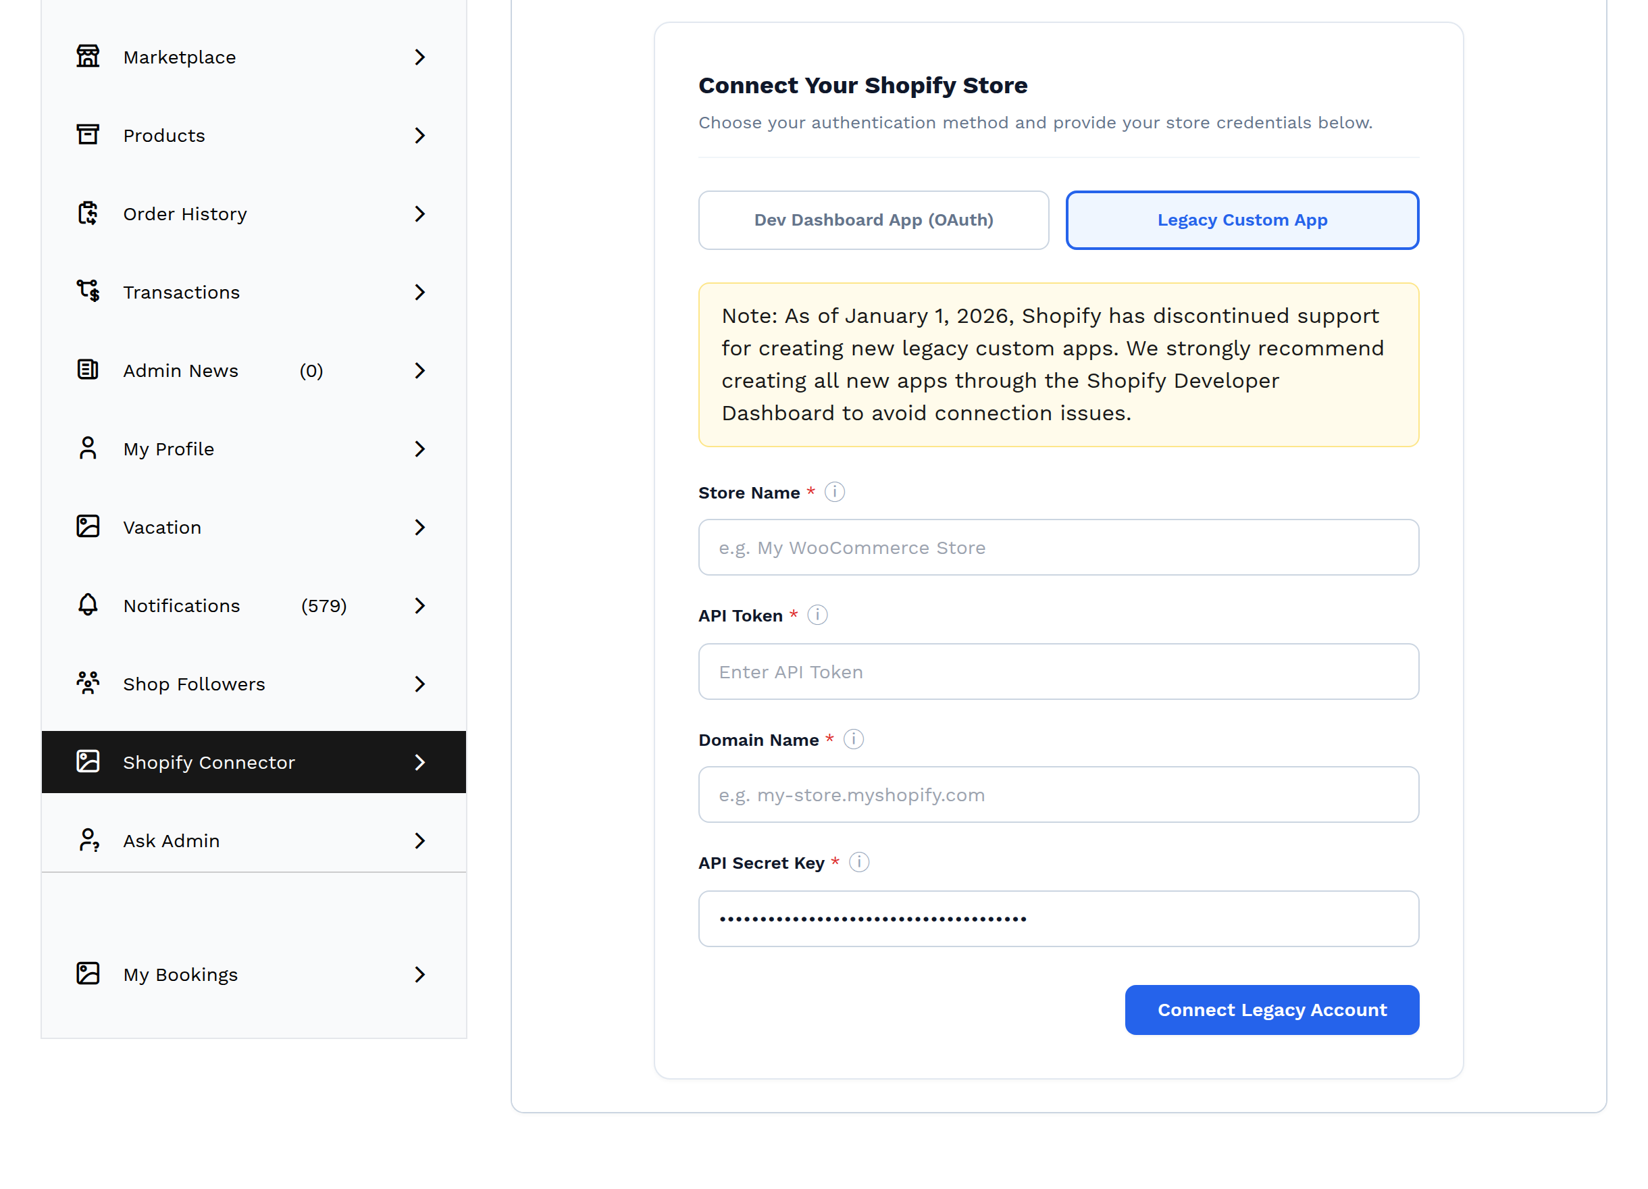
Task: Click the My Profile person icon
Action: (88, 449)
